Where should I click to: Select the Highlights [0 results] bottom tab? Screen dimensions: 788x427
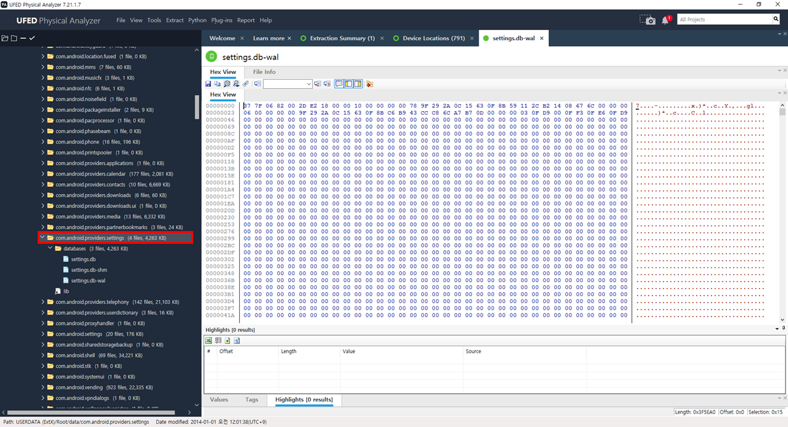(304, 400)
